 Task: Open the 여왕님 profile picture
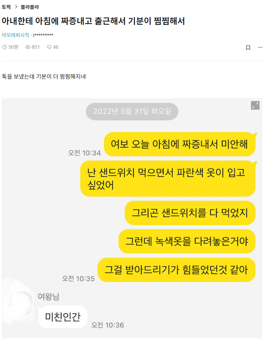(21, 303)
